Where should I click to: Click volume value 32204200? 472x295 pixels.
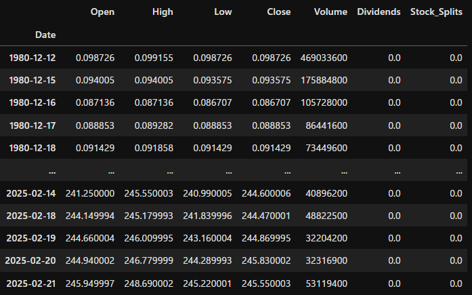pos(326,238)
